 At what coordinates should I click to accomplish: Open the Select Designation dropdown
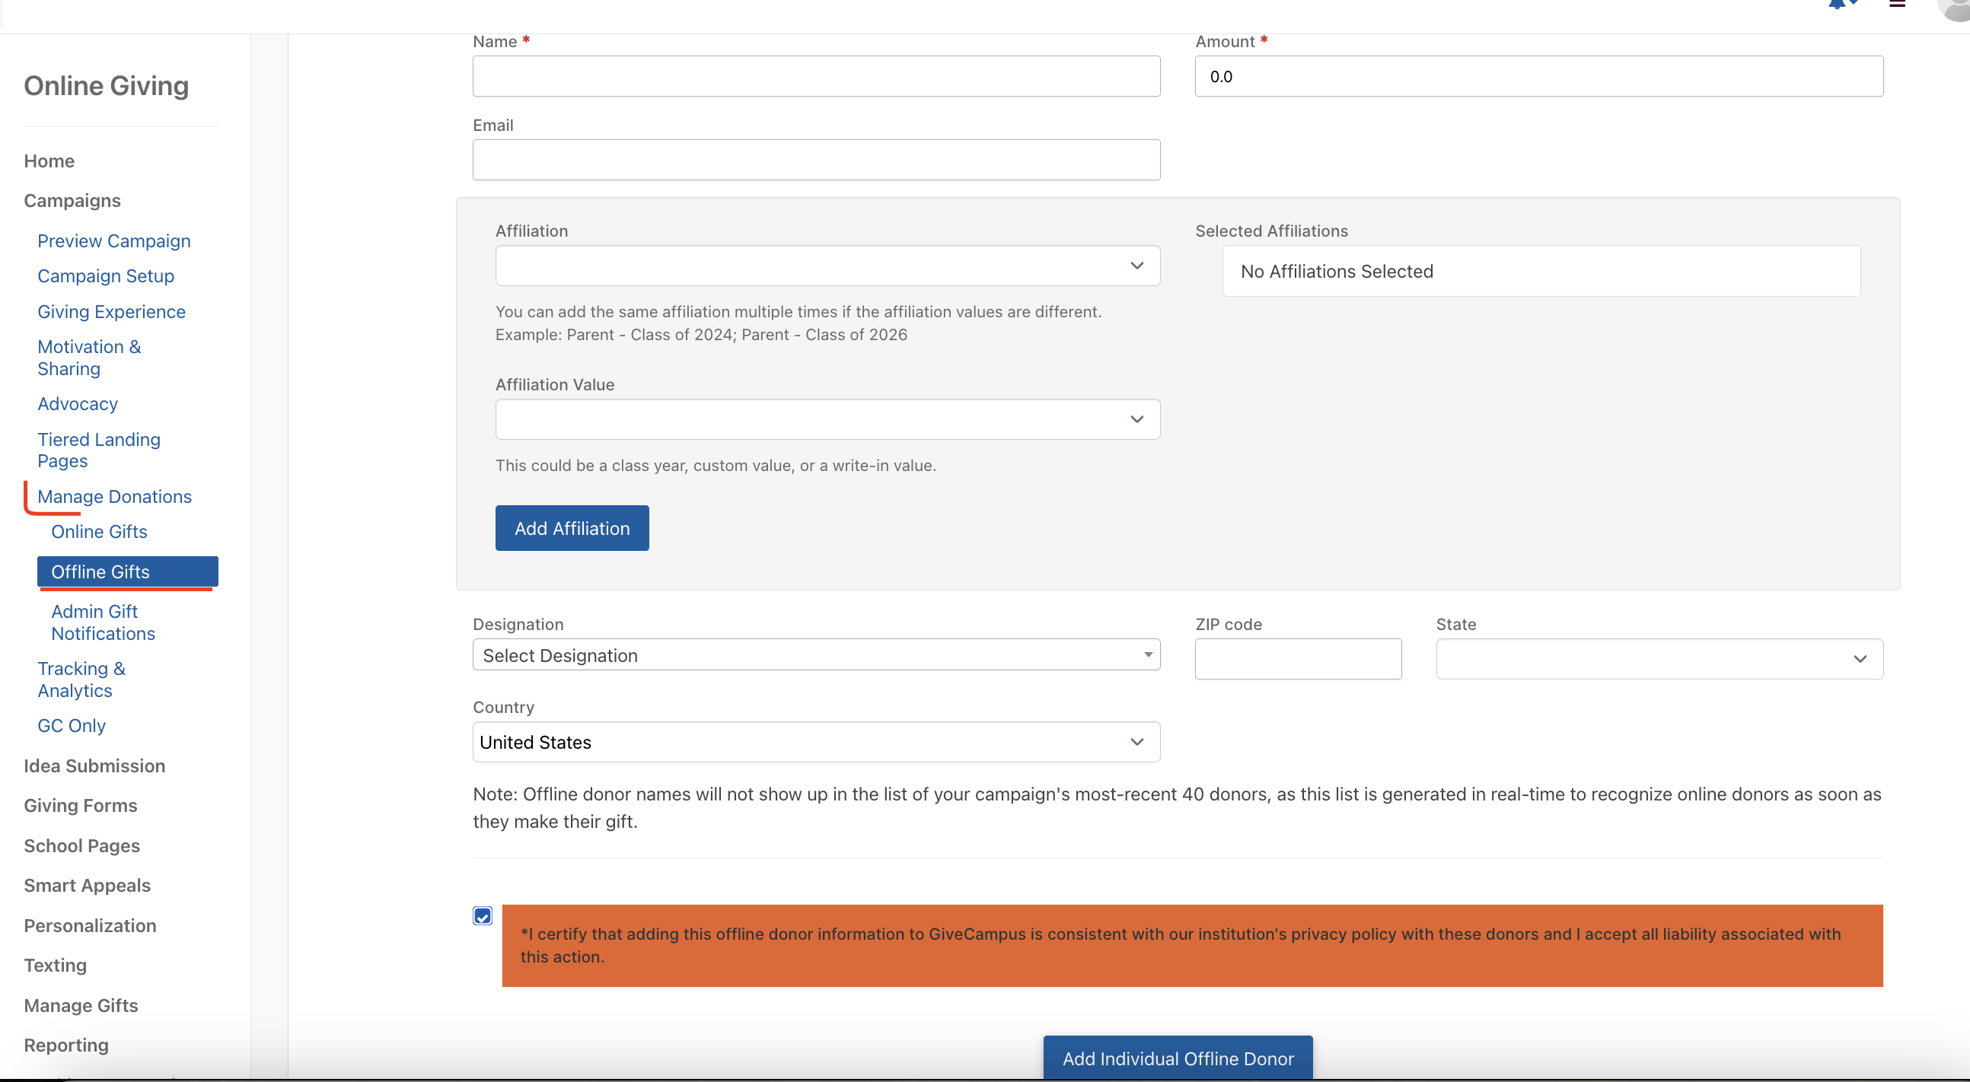coord(816,655)
